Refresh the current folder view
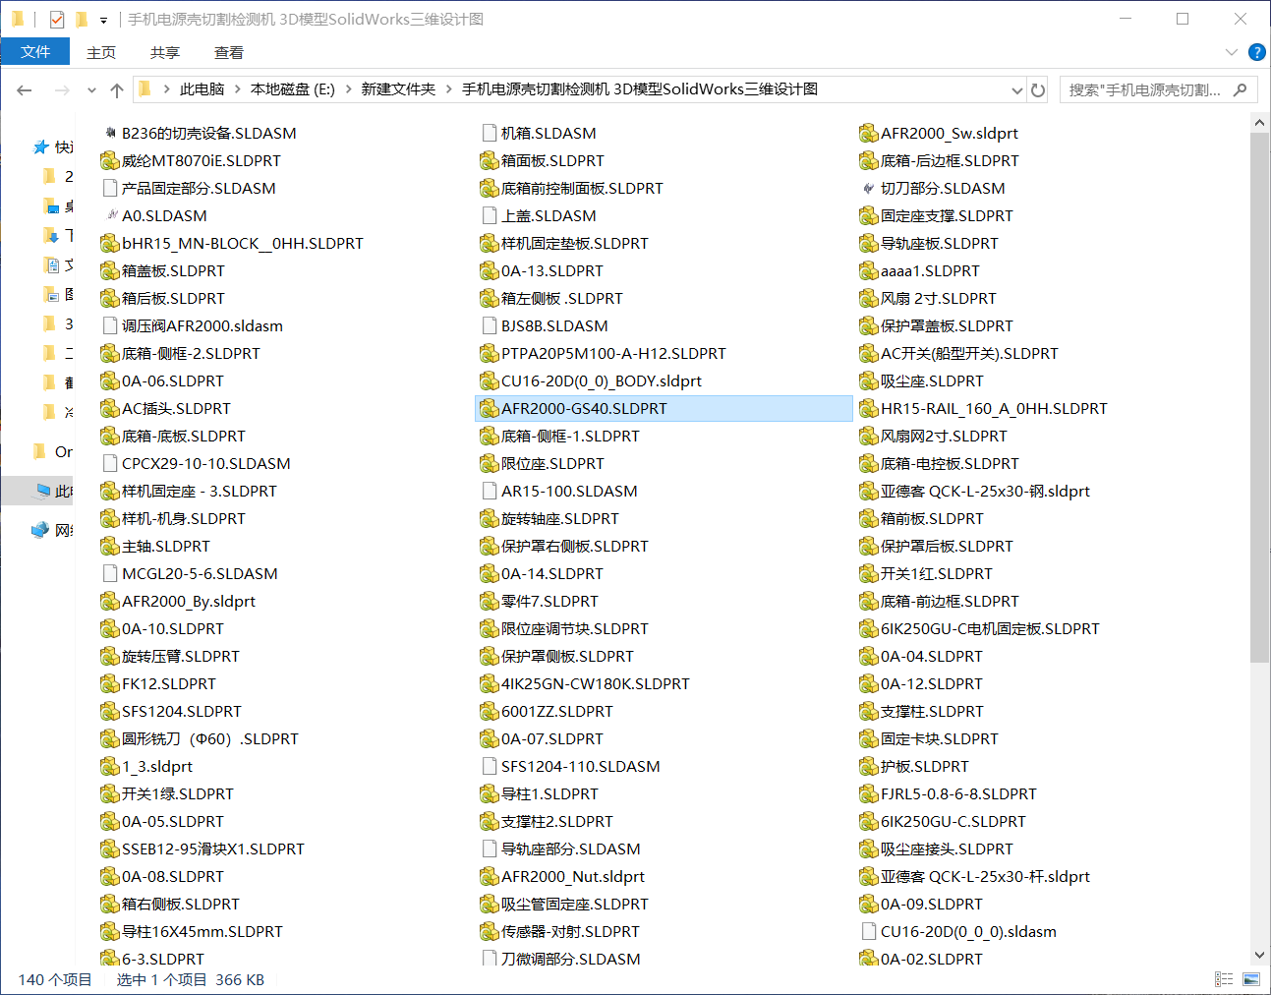 click(1038, 89)
